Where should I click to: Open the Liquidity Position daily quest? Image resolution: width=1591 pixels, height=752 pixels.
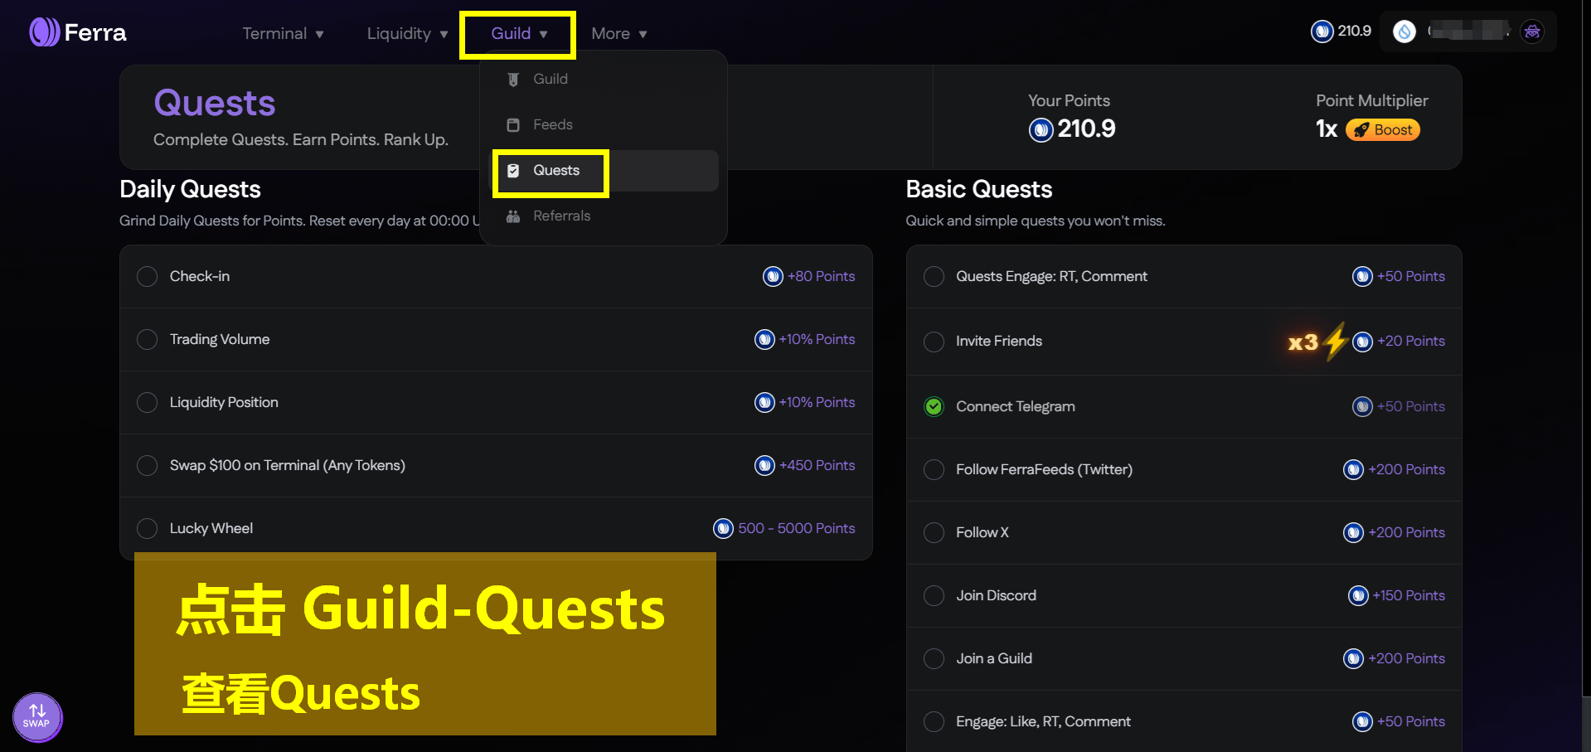coord(496,402)
